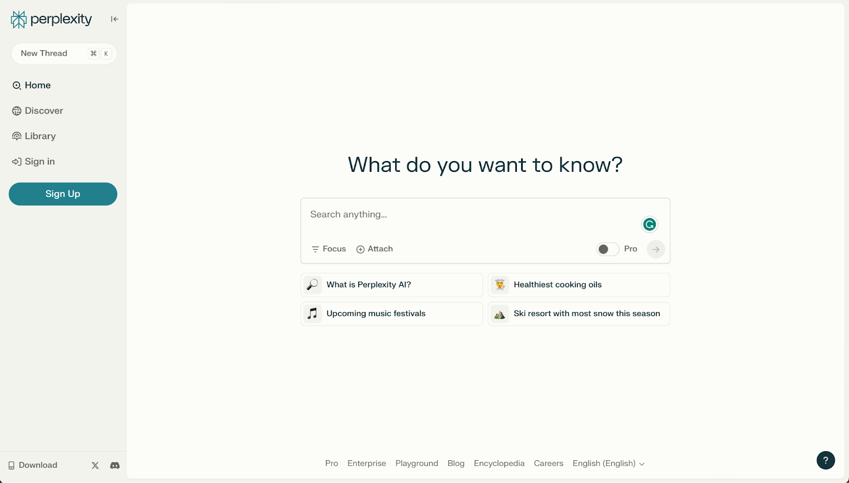The height and width of the screenshot is (483, 849).
Task: Open the Grammarly icon in search box
Action: point(649,224)
